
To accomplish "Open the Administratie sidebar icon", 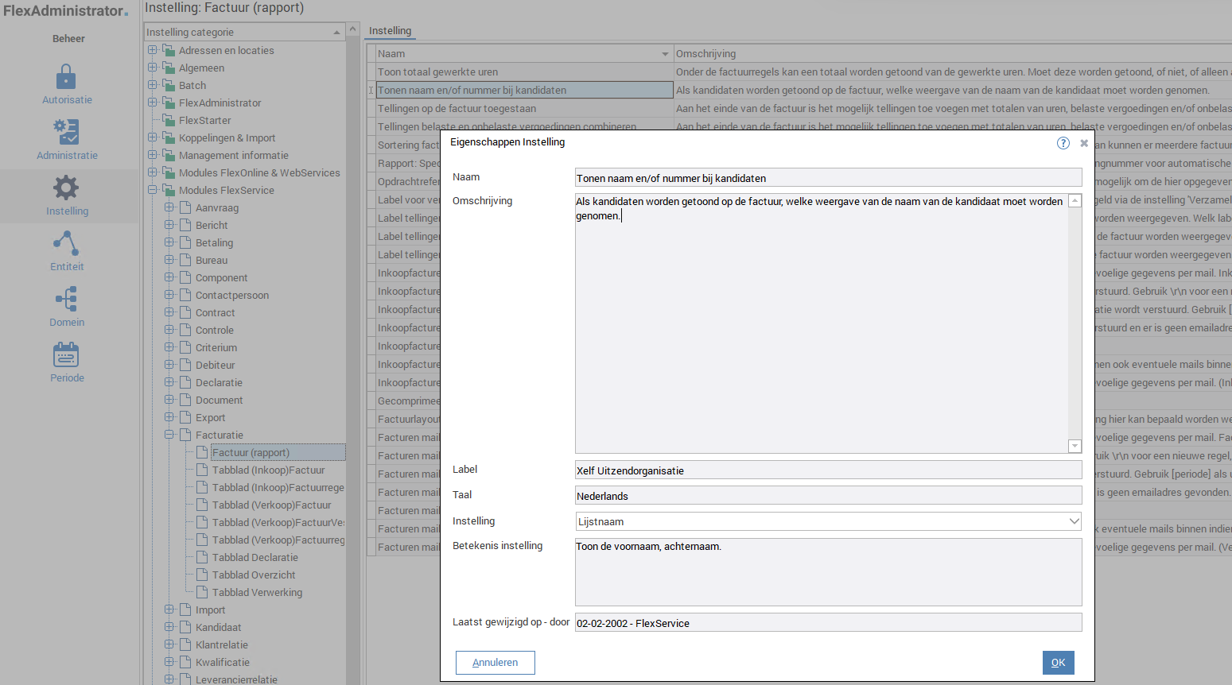I will [66, 132].
